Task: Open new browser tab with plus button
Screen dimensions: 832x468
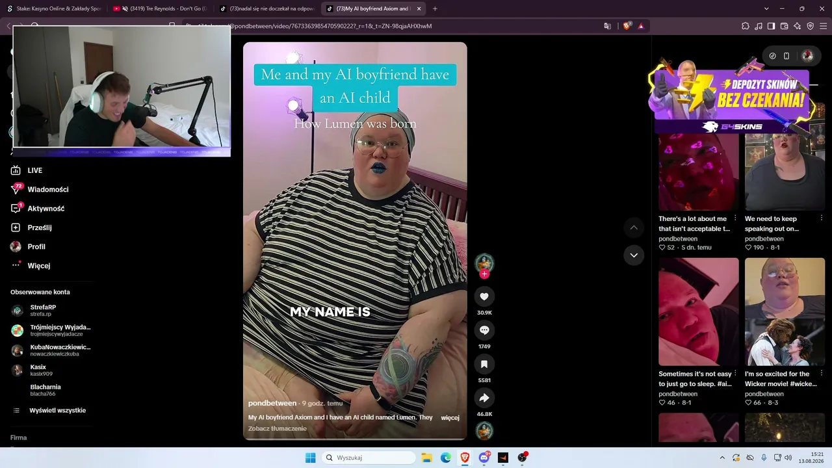Action: coord(435,8)
